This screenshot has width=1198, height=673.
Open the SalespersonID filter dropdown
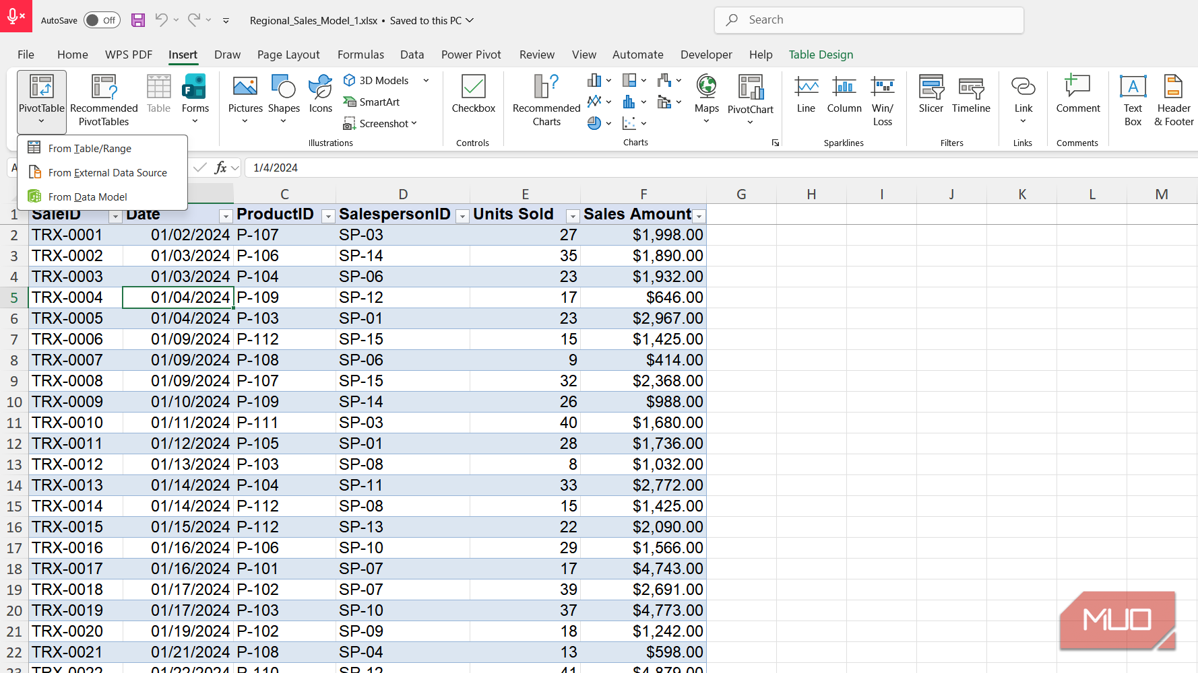(462, 216)
